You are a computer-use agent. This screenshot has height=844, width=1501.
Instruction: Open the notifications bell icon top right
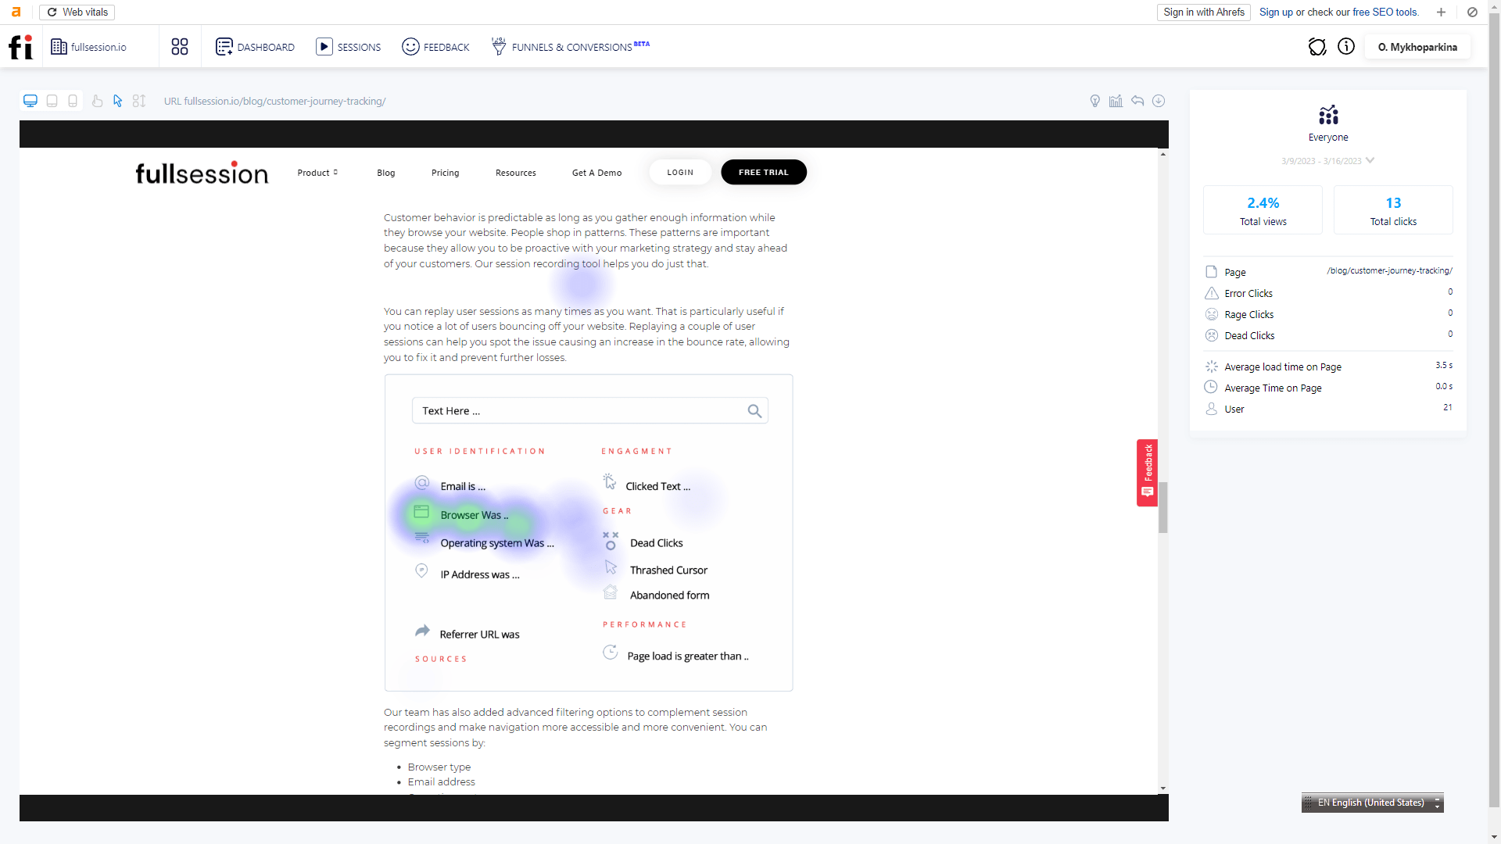(x=1318, y=47)
